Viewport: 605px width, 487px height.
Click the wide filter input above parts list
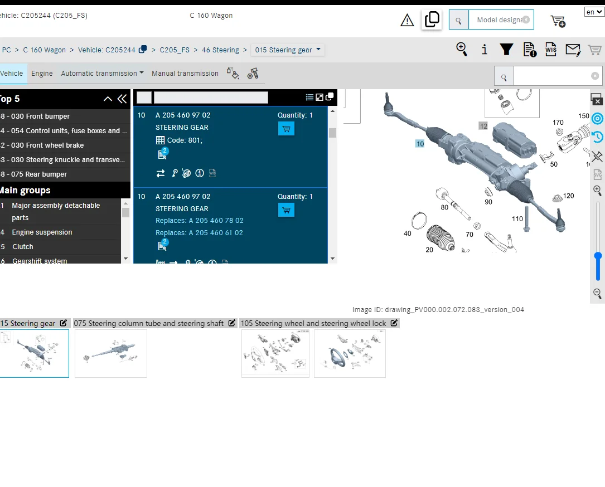(x=211, y=98)
